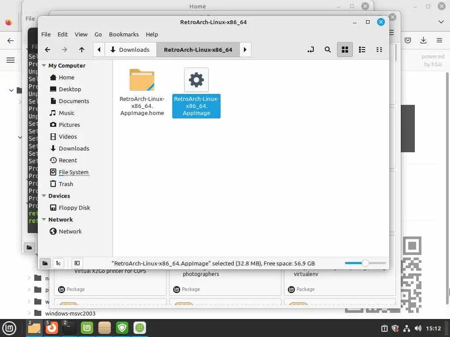Screen dimensions: 450x337
Task: Switch to Firefox in the taskbar
Action: pyautogui.click(x=52, y=328)
